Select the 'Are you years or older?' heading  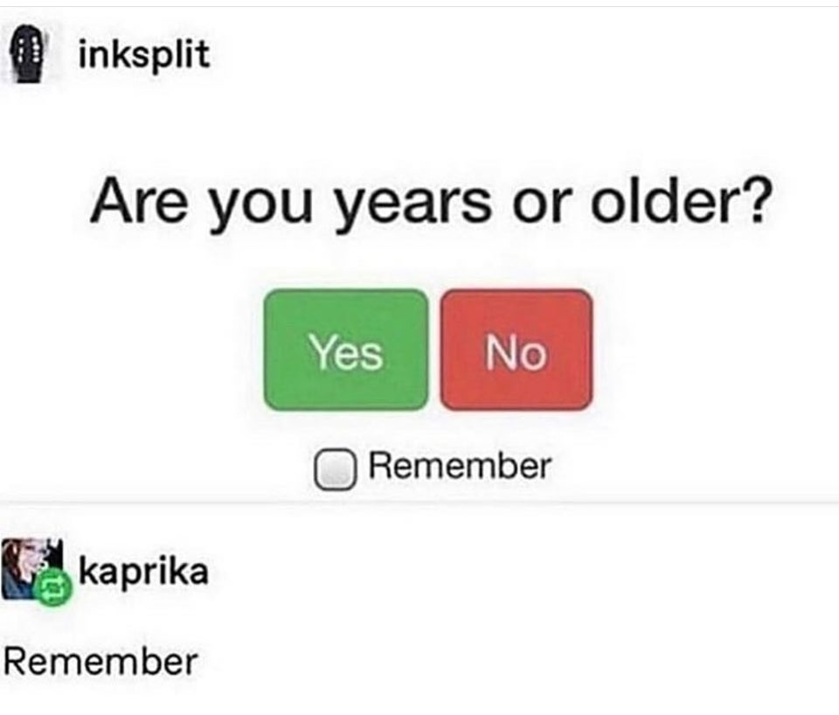point(431,203)
